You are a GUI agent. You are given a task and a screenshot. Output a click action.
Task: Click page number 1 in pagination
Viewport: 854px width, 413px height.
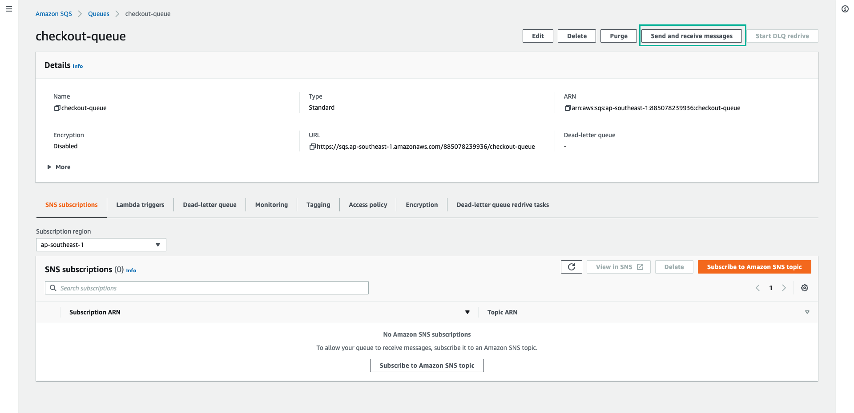click(x=771, y=288)
